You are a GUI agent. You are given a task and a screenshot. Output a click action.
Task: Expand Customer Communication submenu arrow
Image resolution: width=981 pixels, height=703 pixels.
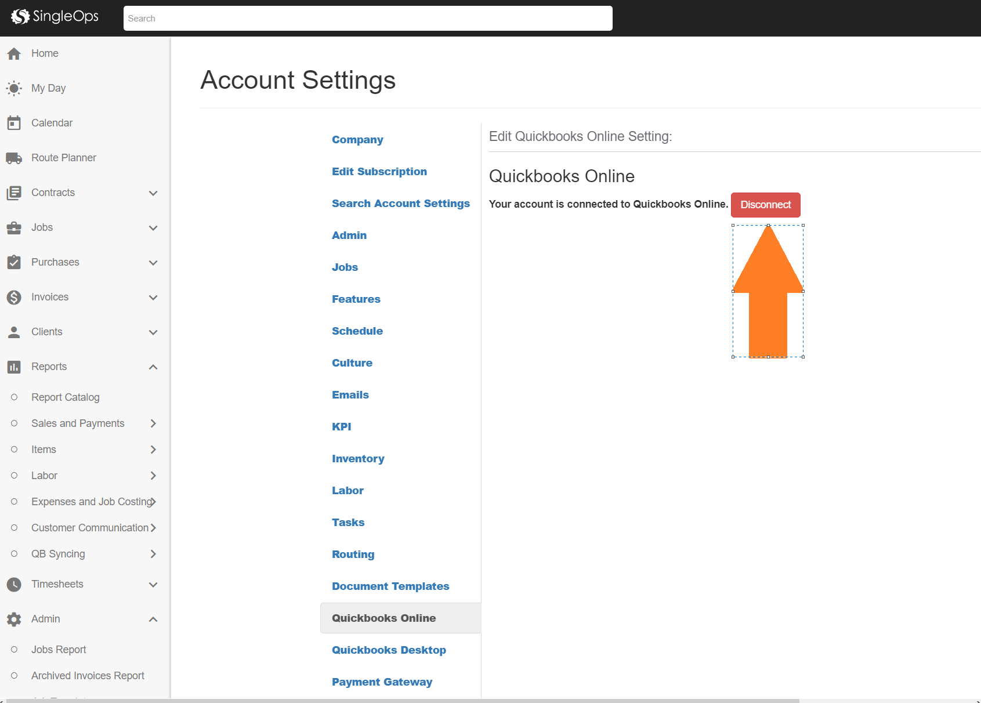coord(154,528)
